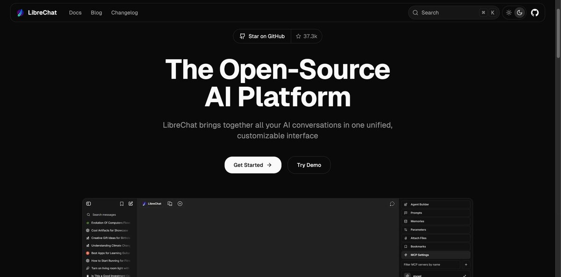Click the Search box in the navbar
The image size is (561, 277).
pyautogui.click(x=453, y=13)
